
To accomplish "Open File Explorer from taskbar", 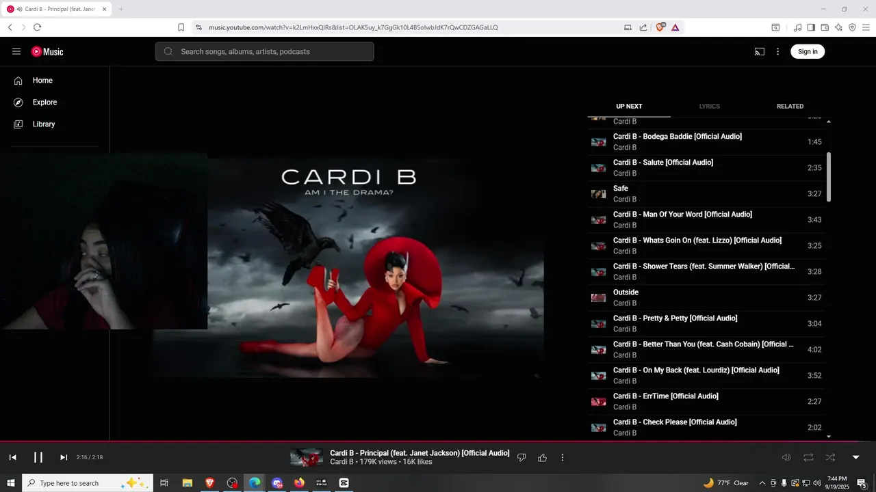I will [x=188, y=483].
